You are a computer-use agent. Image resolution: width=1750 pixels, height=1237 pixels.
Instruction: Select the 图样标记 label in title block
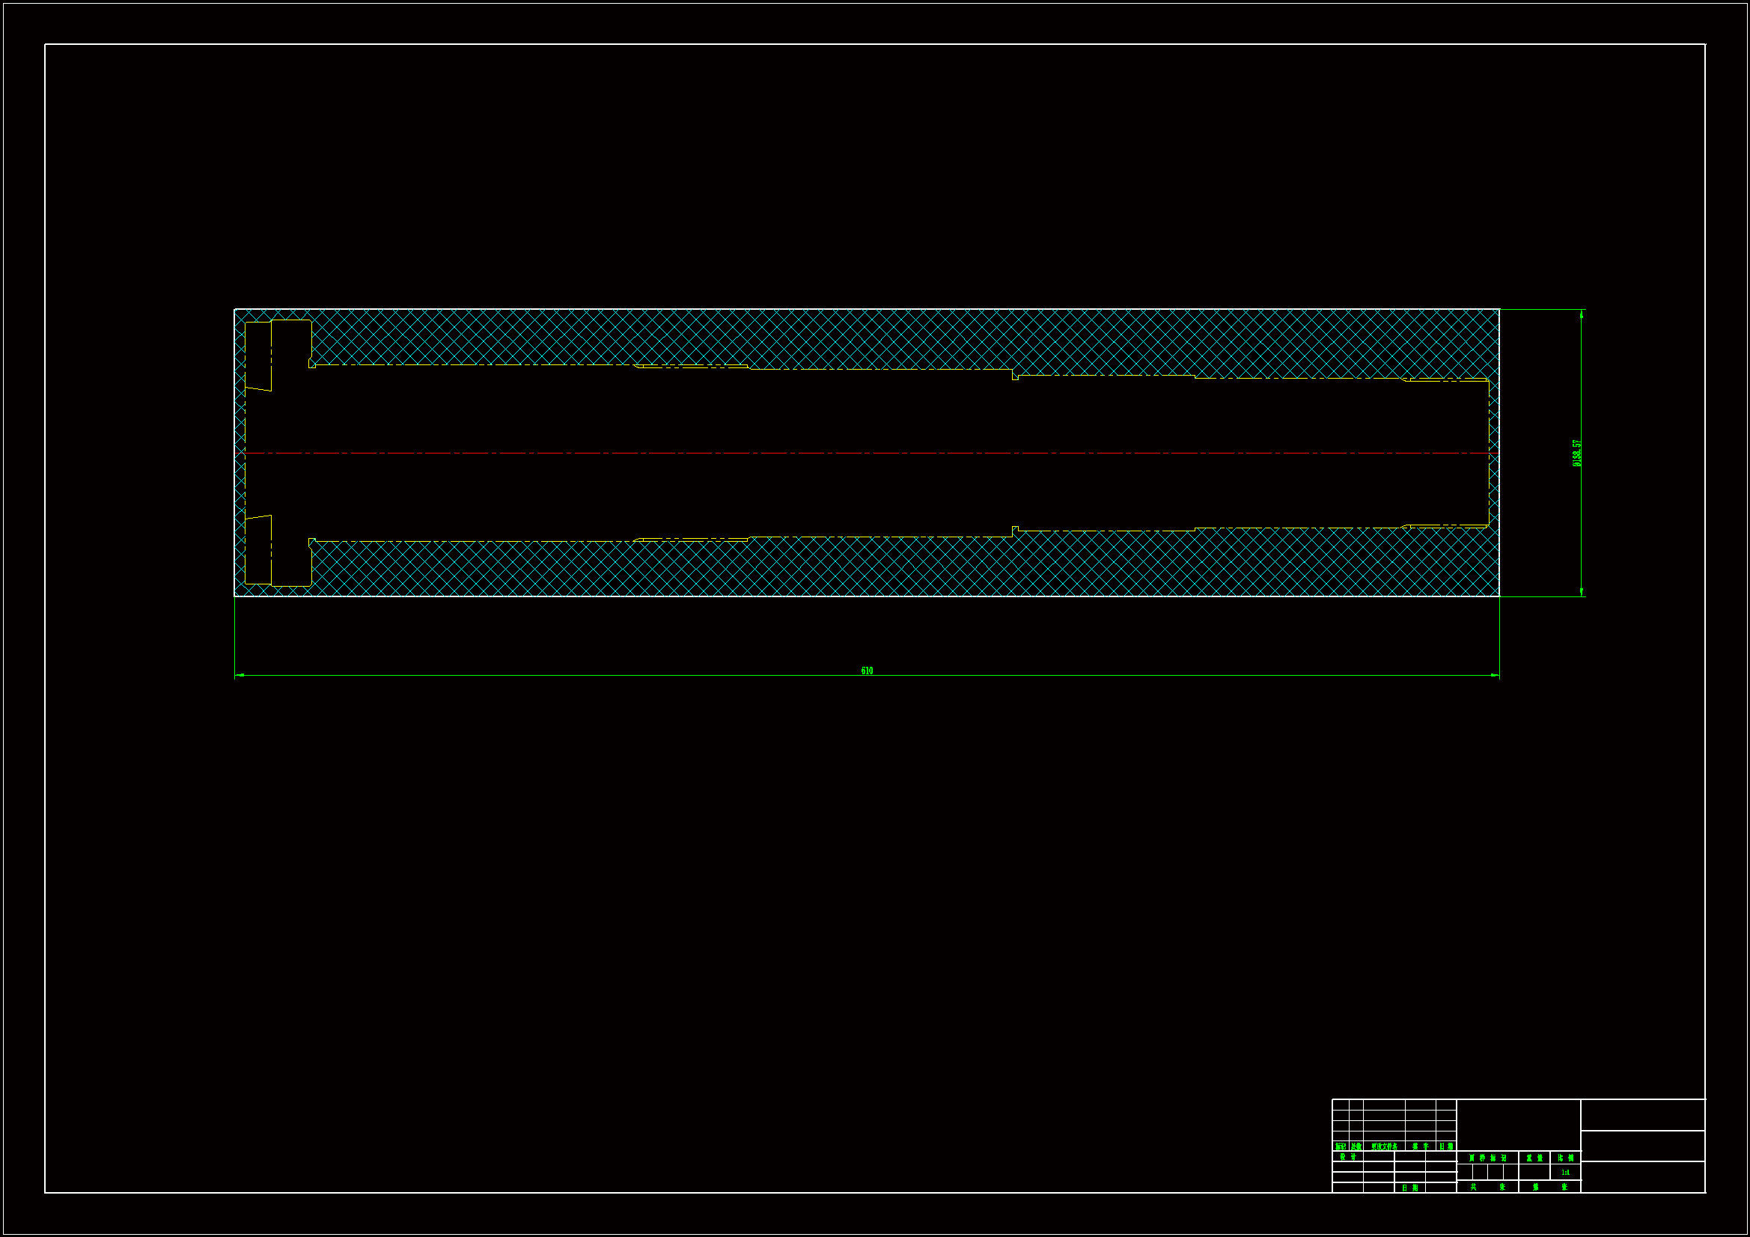[x=1487, y=1158]
